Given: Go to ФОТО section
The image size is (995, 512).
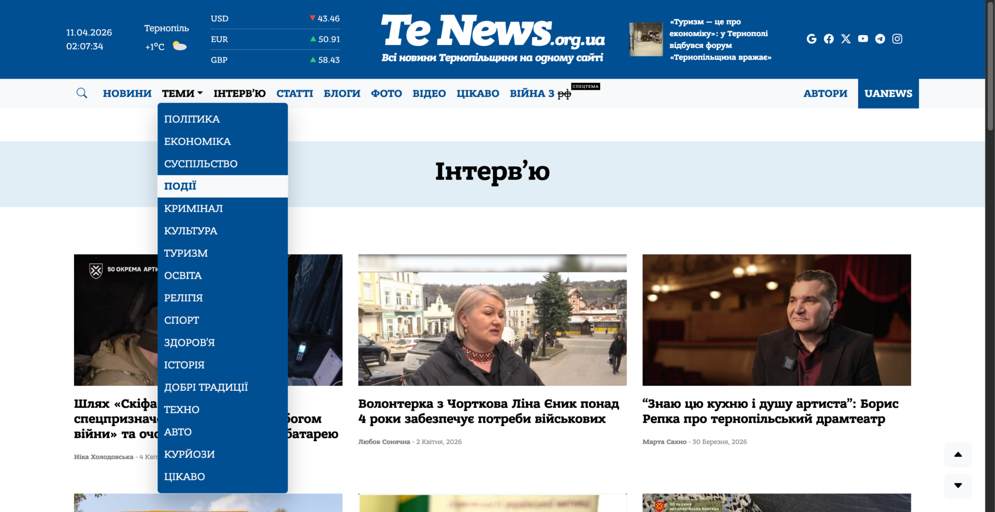Looking at the screenshot, I should click(x=386, y=94).
